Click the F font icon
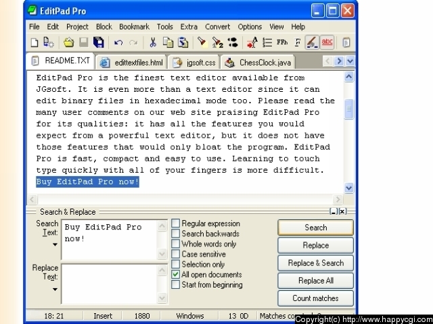The height and width of the screenshot is (324, 433). click(298, 43)
